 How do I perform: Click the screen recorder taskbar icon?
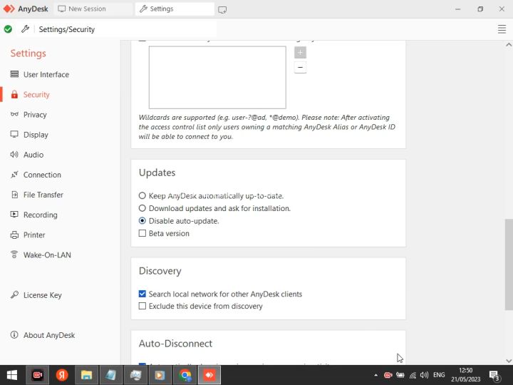[x=37, y=375]
